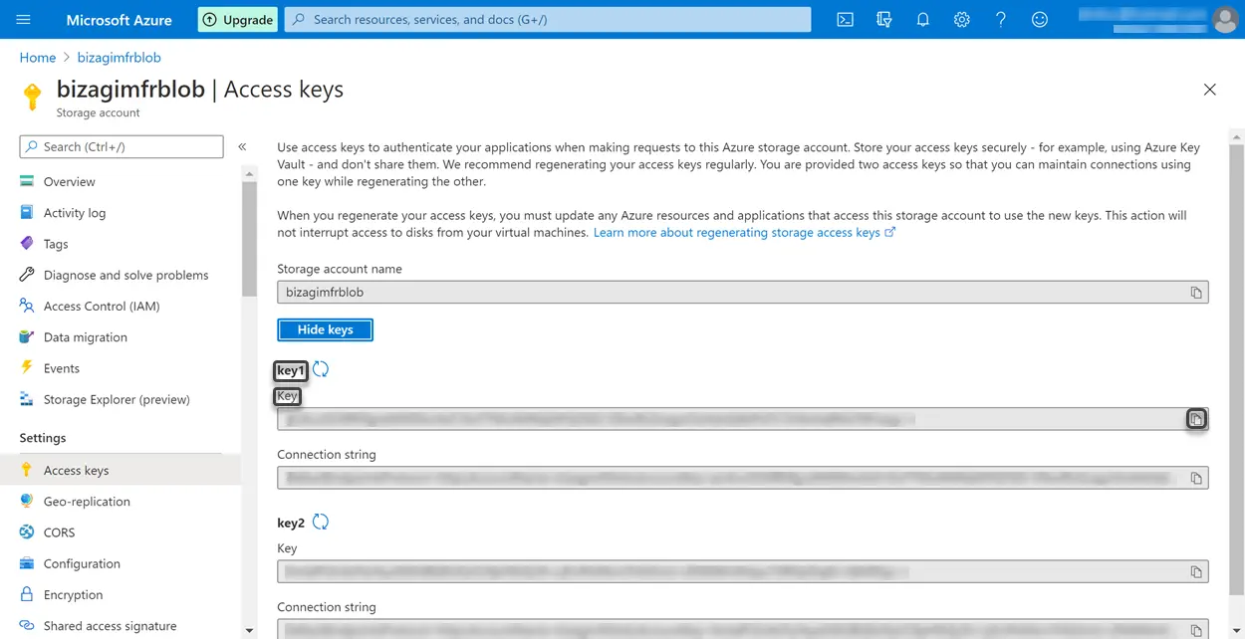Click the key storage account icon
The height and width of the screenshot is (639, 1245).
pos(32,97)
